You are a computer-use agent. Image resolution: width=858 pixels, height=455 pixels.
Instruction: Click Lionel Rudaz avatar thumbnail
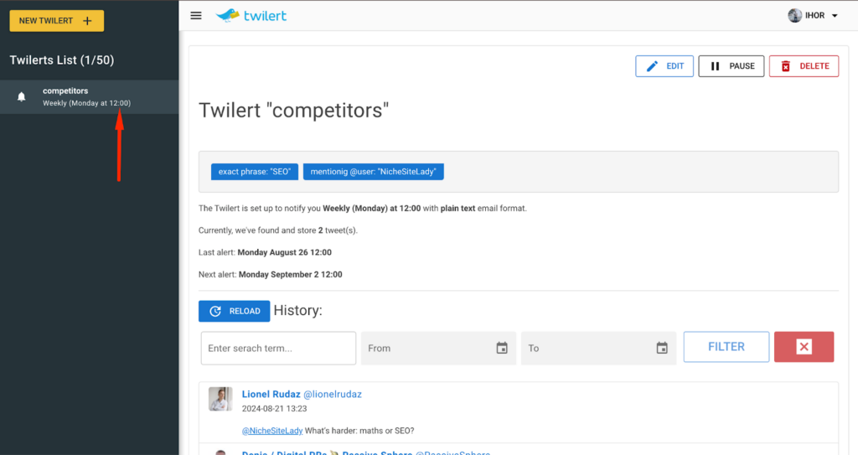(220, 399)
